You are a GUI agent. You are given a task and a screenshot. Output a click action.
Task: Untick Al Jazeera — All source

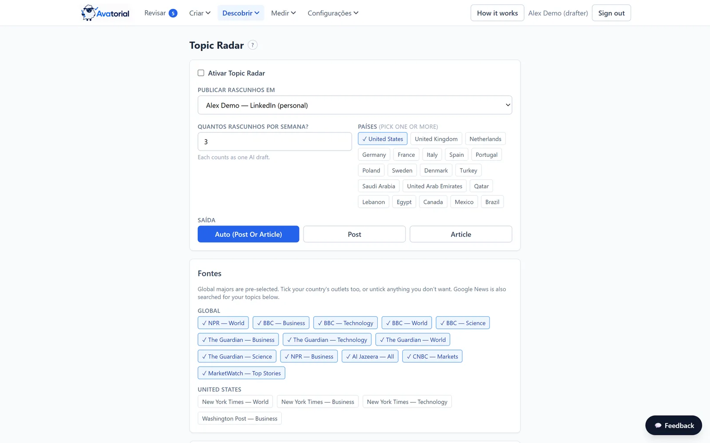[x=370, y=357]
